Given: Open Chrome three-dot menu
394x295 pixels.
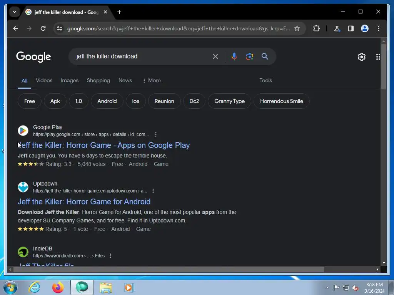Looking at the screenshot, I should 379,28.
